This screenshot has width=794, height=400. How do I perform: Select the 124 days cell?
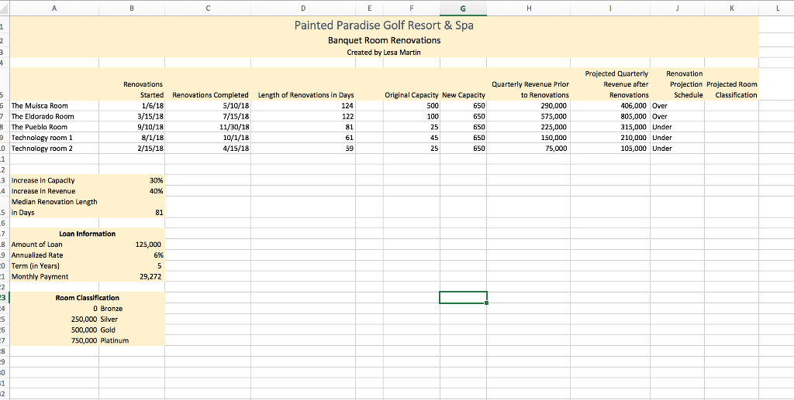pos(303,105)
